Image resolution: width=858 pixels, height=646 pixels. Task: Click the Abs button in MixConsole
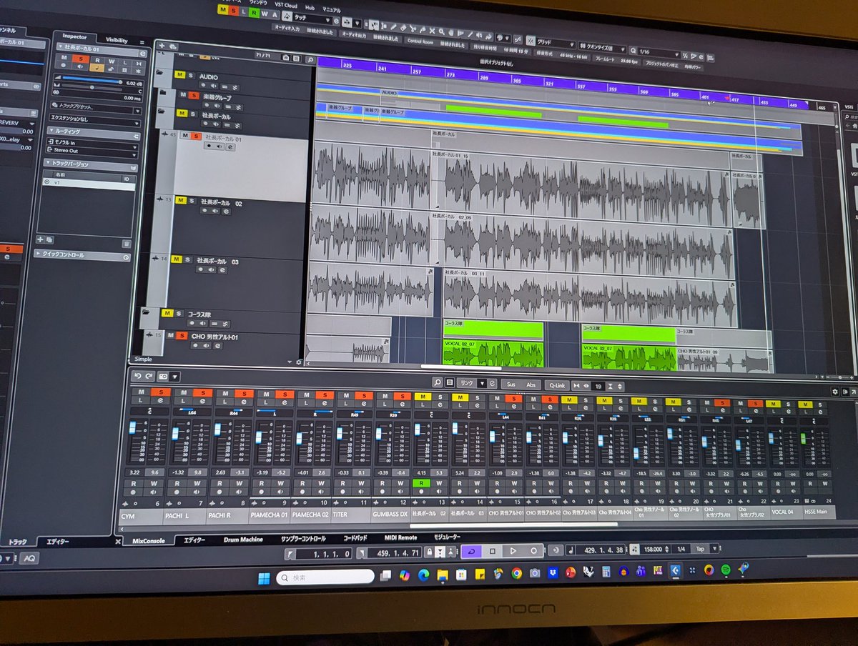[x=531, y=385]
